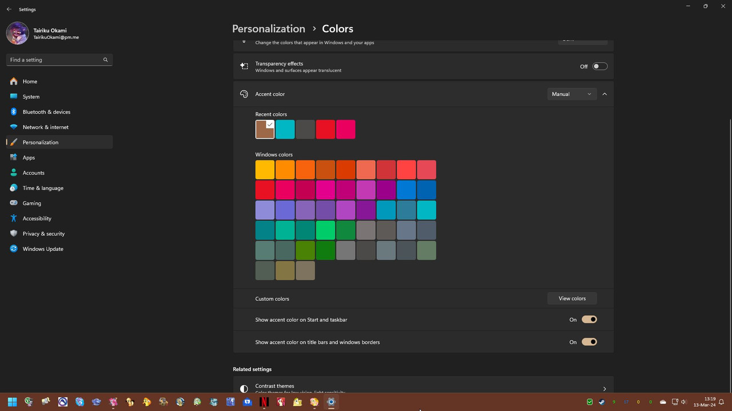The width and height of the screenshot is (732, 411).
Task: Toggle Transparency effects switch
Action: tap(599, 66)
